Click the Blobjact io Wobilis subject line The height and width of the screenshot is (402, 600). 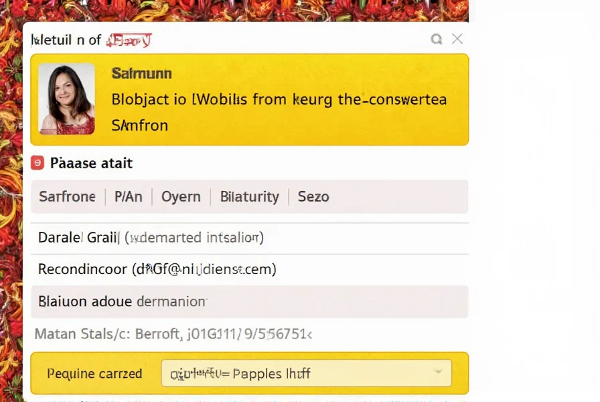pyautogui.click(x=279, y=100)
